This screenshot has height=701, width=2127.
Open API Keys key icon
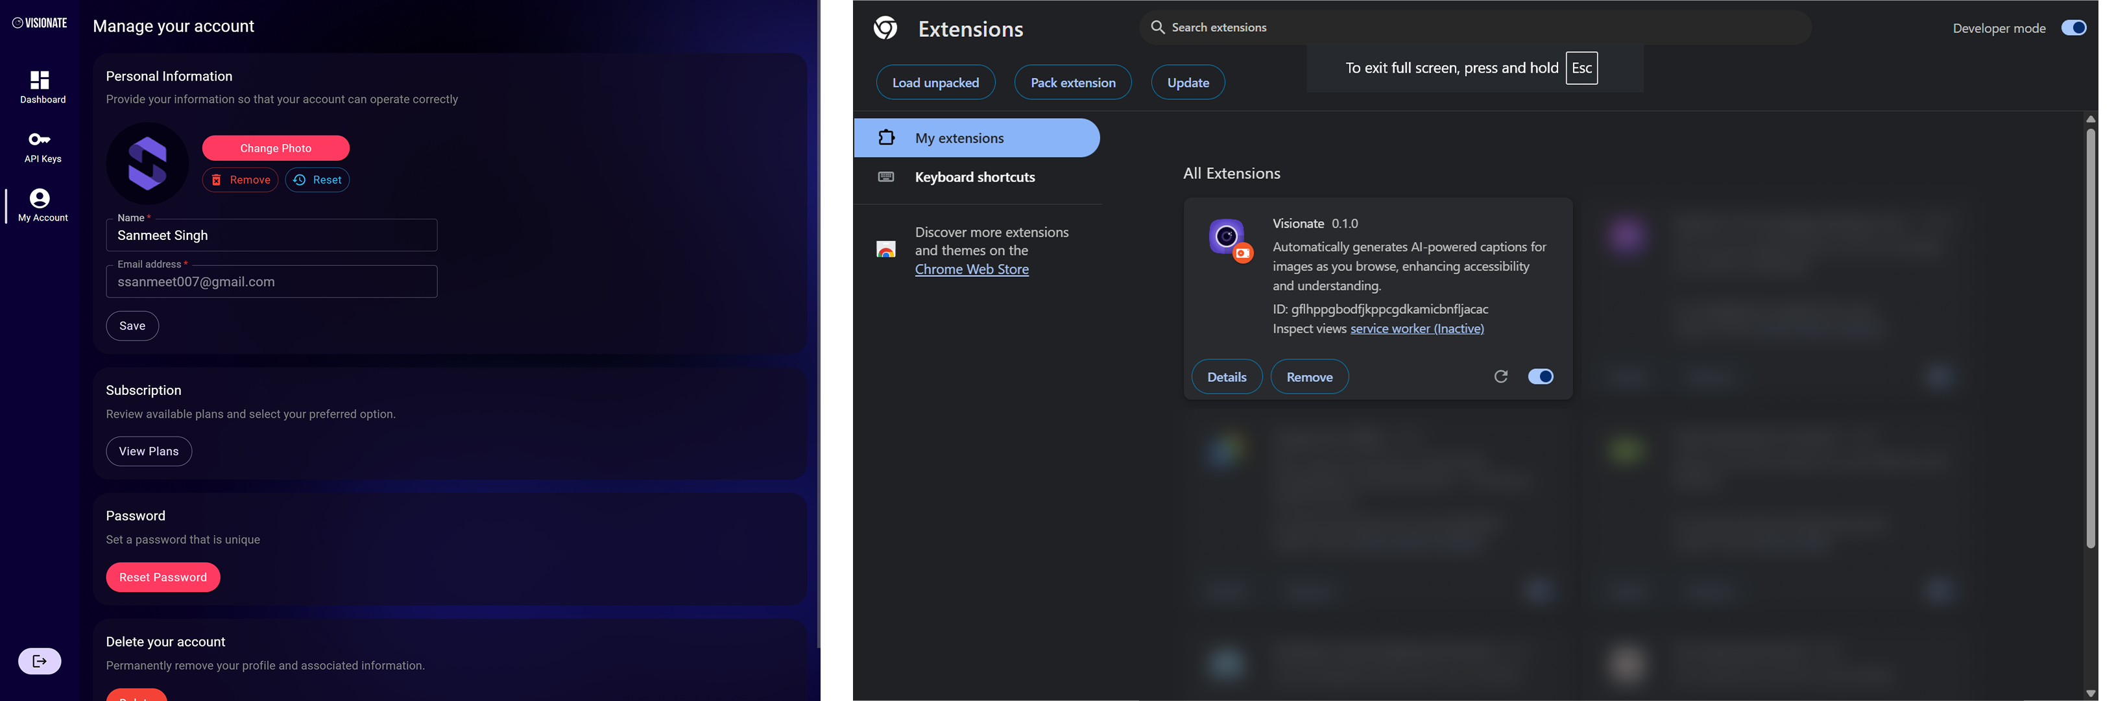click(x=40, y=139)
